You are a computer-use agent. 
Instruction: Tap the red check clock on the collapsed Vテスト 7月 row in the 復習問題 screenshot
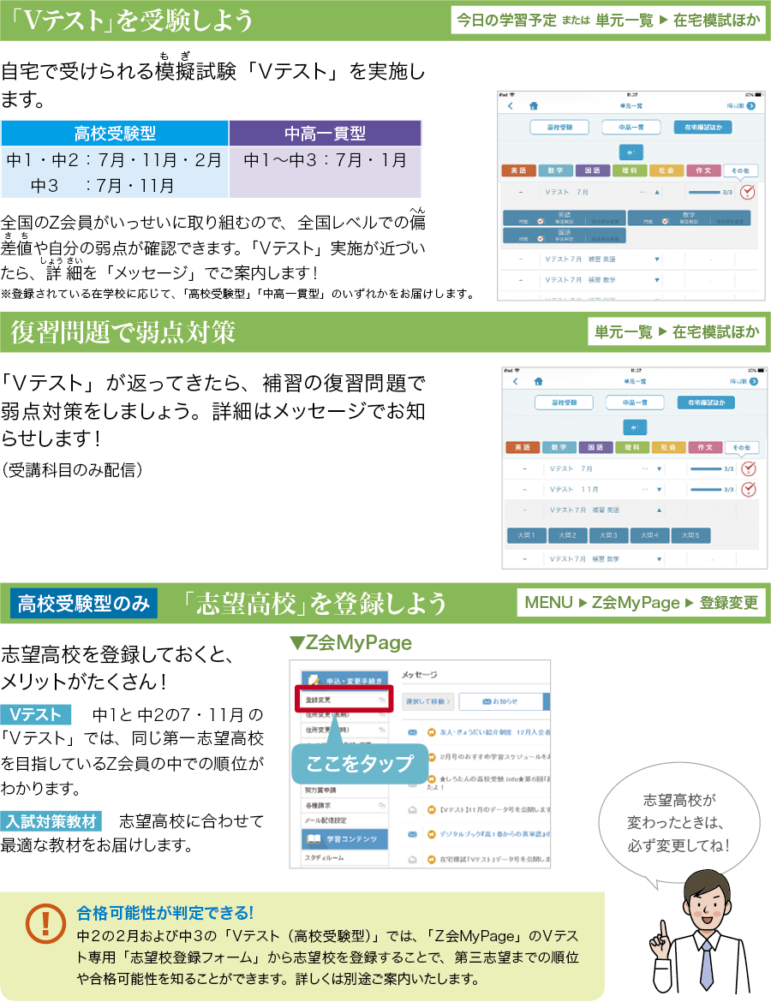[x=749, y=468]
